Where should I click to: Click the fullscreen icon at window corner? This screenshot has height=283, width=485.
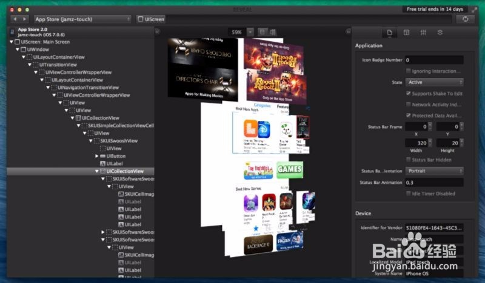474,10
